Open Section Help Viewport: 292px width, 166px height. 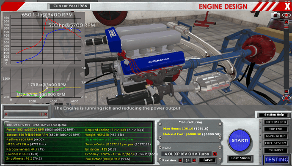point(274,115)
